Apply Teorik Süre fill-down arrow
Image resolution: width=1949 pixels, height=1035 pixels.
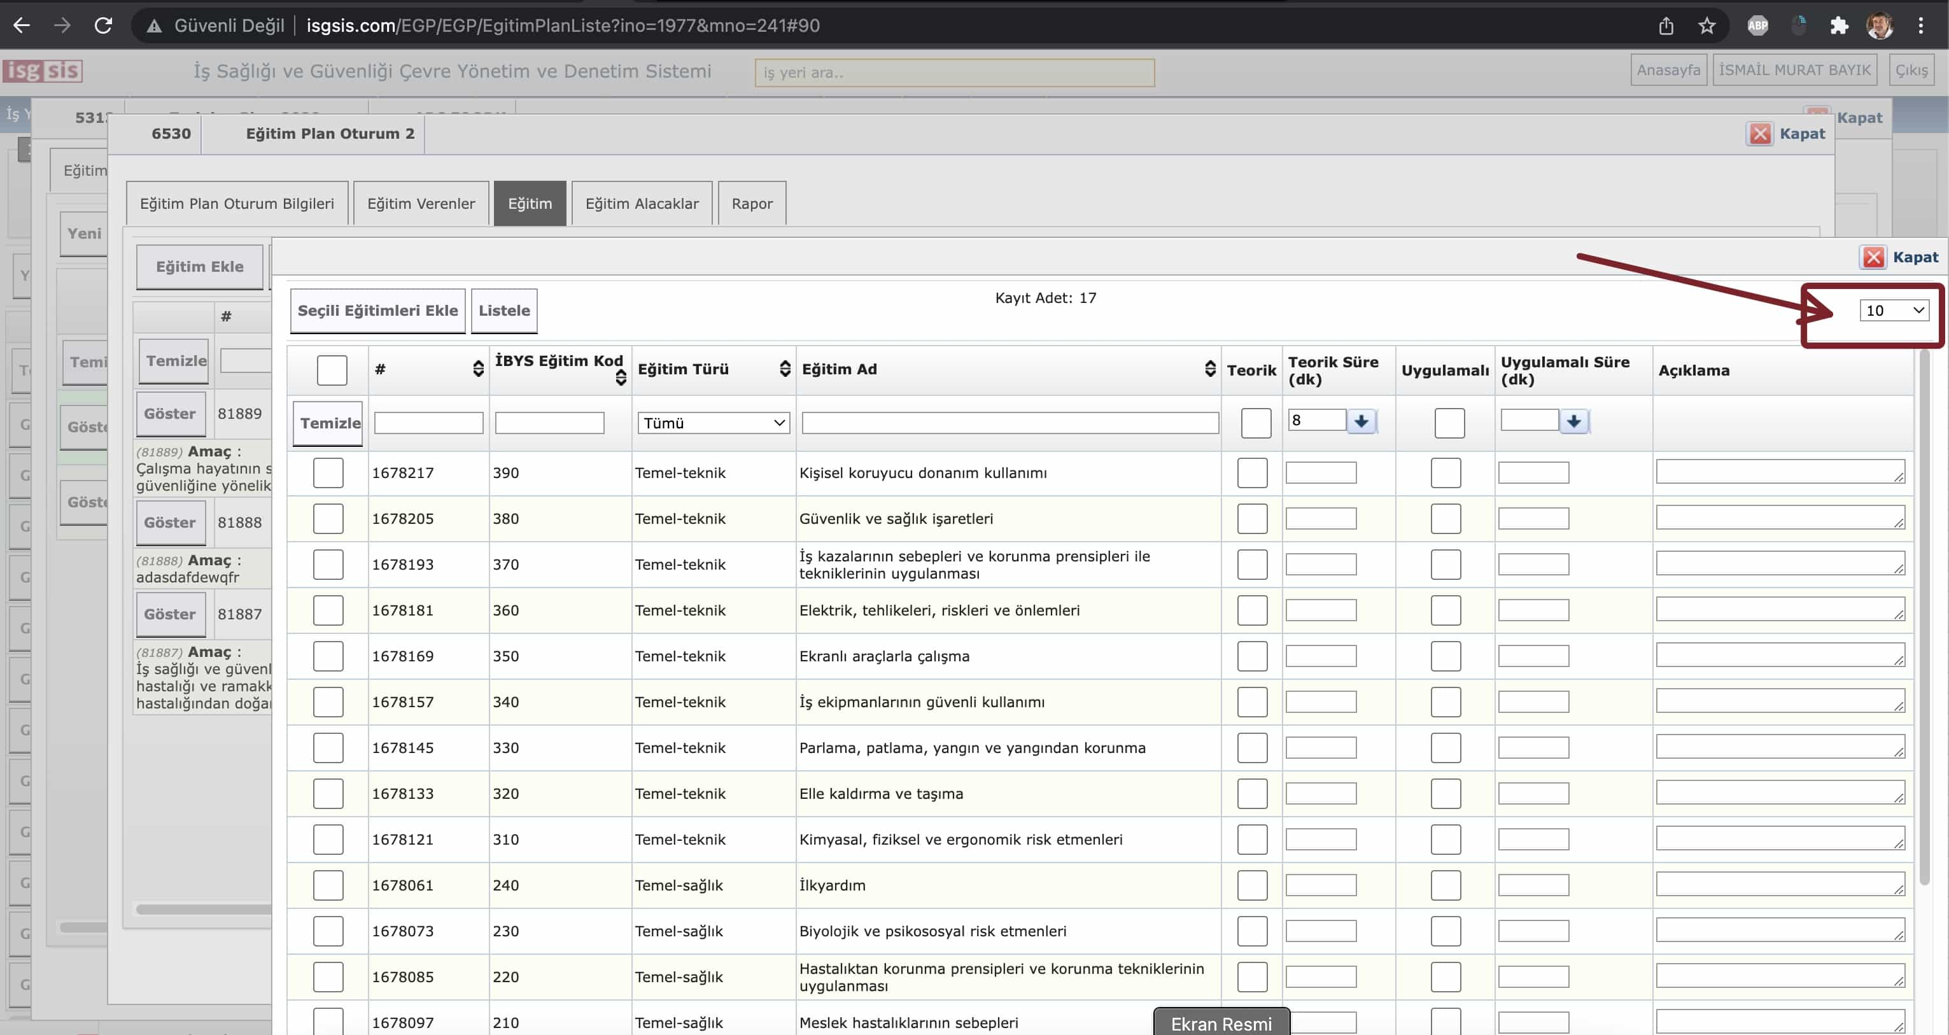(x=1361, y=421)
